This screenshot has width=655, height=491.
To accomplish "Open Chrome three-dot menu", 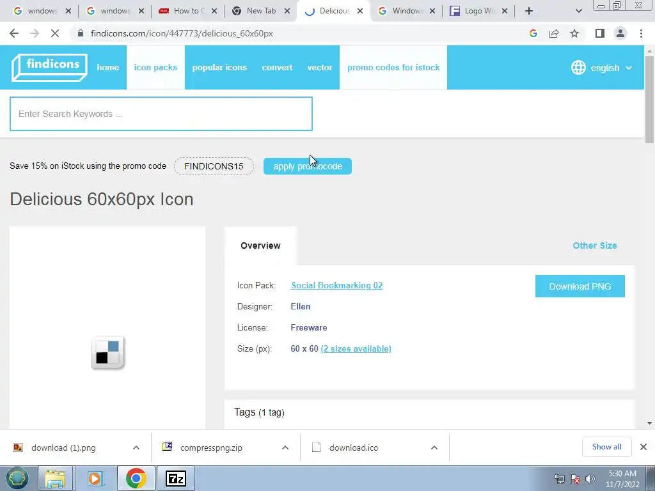I will [641, 33].
